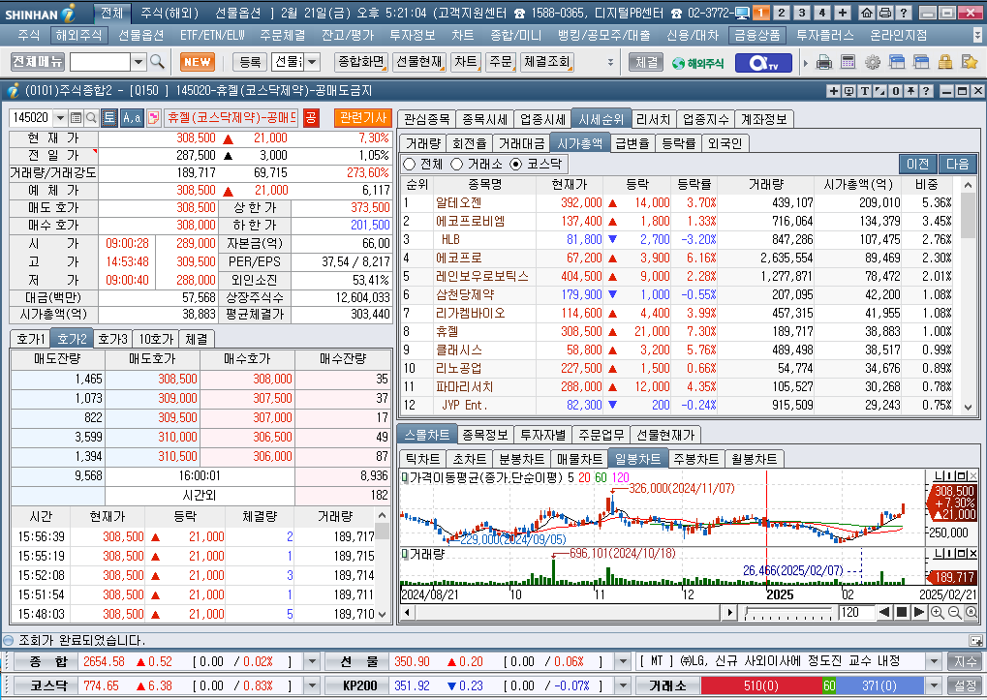The height and width of the screenshot is (700, 987).
Task: Select the 전체 radio button
Action: tap(410, 165)
